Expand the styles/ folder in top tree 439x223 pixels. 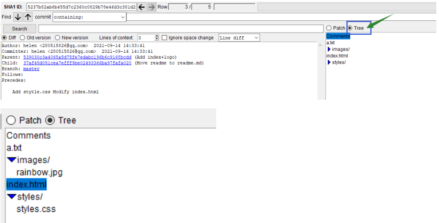point(329,62)
